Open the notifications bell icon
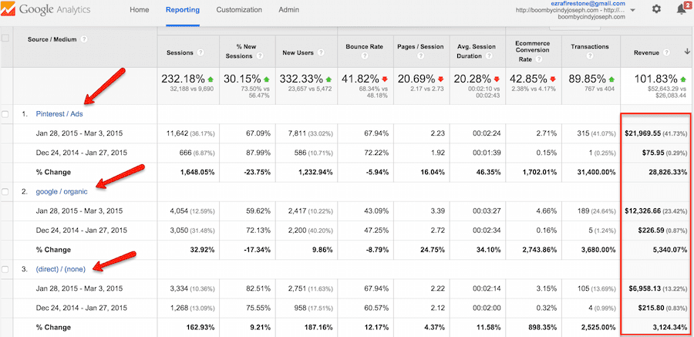 pos(682,8)
